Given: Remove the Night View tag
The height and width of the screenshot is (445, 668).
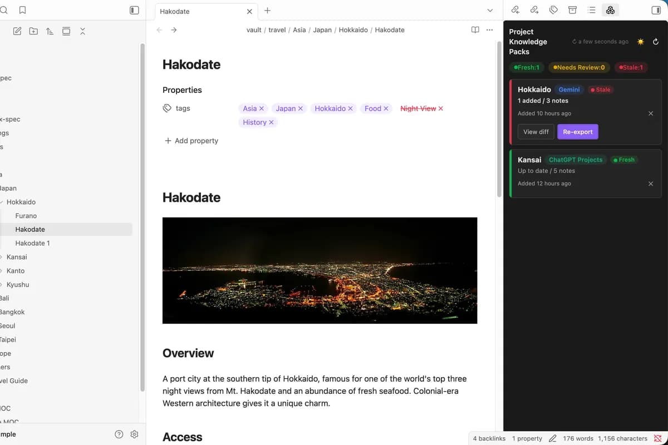Looking at the screenshot, I should (x=441, y=108).
